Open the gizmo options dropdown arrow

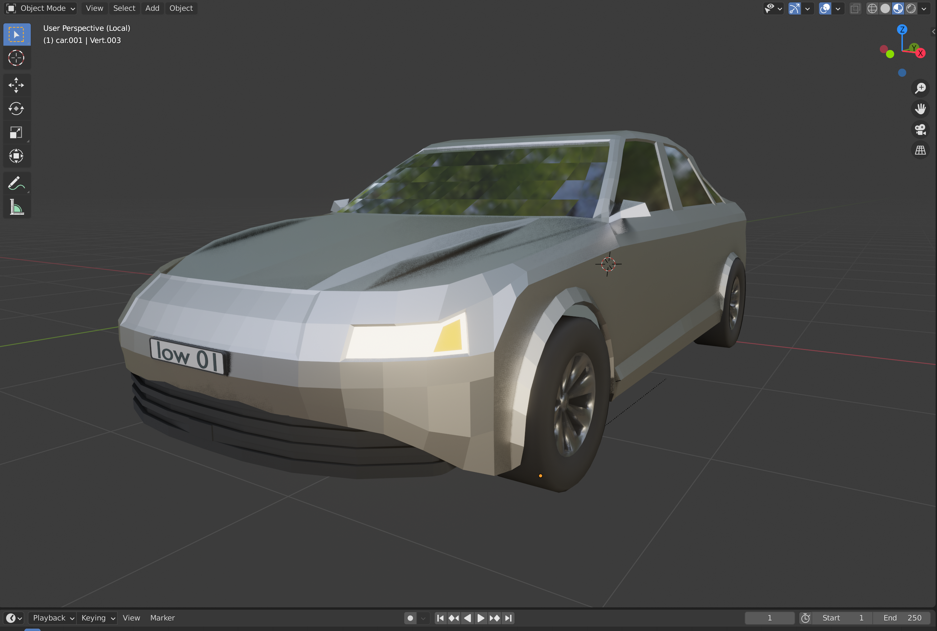point(807,8)
